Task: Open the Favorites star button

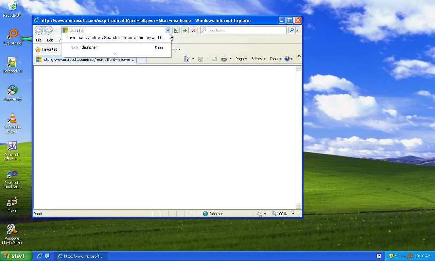Action: click(46, 49)
